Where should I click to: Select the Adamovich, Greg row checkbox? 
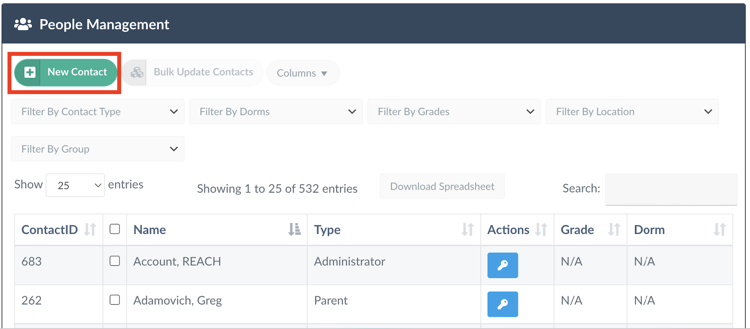115,300
